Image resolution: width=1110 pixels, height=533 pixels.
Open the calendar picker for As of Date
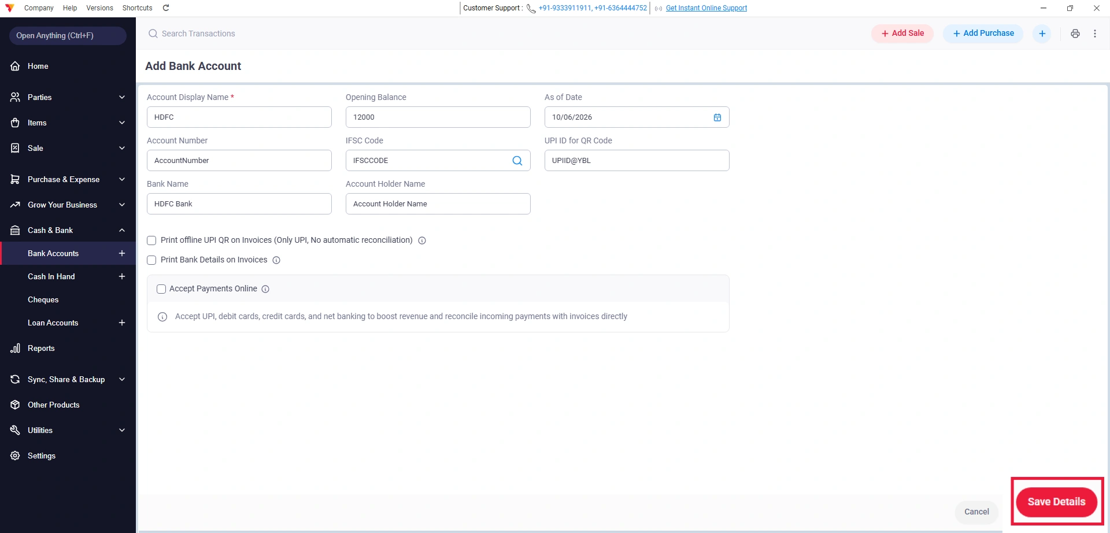pyautogui.click(x=717, y=117)
